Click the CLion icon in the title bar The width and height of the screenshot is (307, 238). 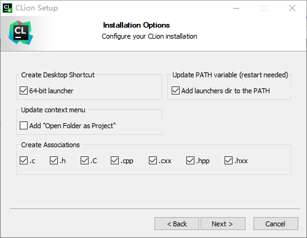7,8
